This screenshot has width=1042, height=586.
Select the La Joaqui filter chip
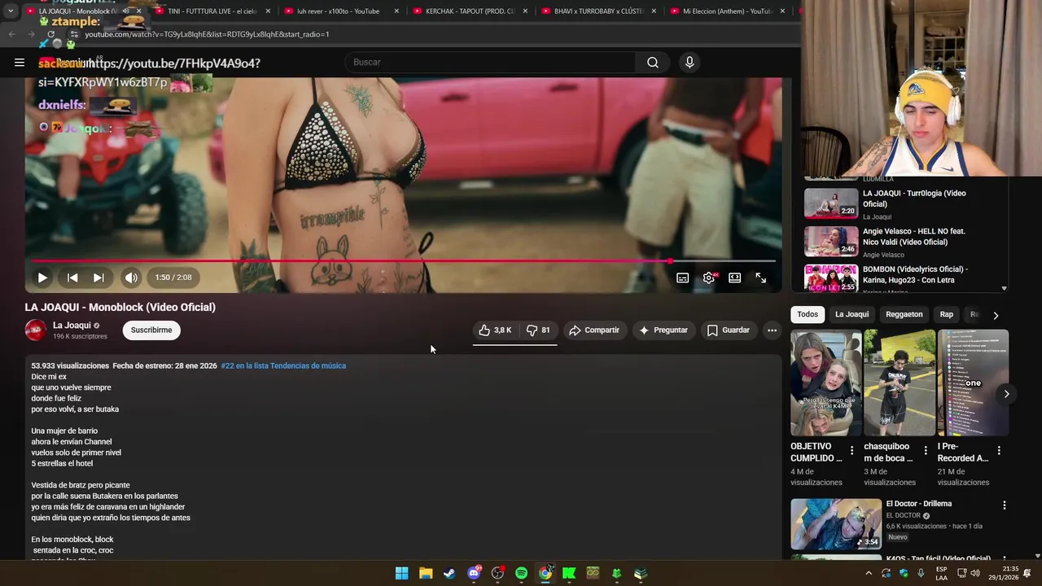(852, 314)
